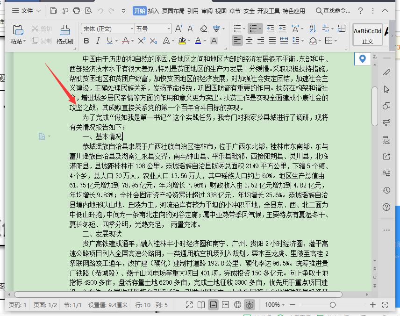Toggle eye protection mode in status bar
The width and height of the screenshot is (400, 316).
pyautogui.click(x=250, y=304)
